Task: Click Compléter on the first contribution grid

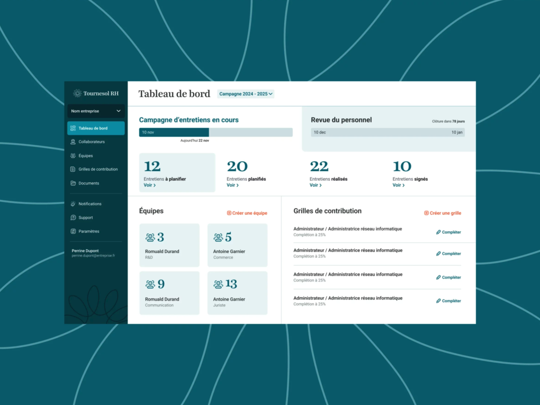Action: [x=448, y=232]
